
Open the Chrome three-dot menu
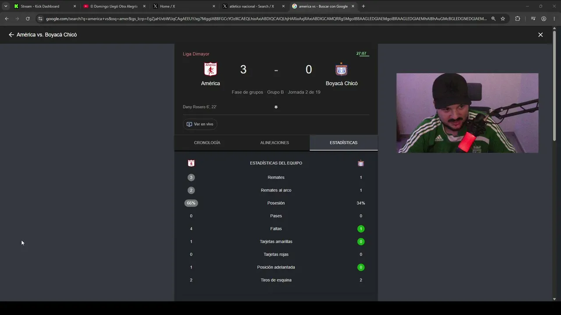554,19
